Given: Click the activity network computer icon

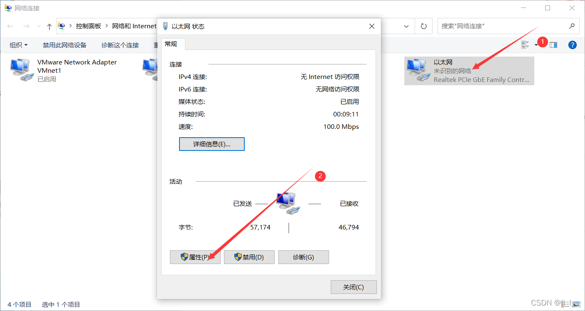Looking at the screenshot, I should tap(288, 203).
